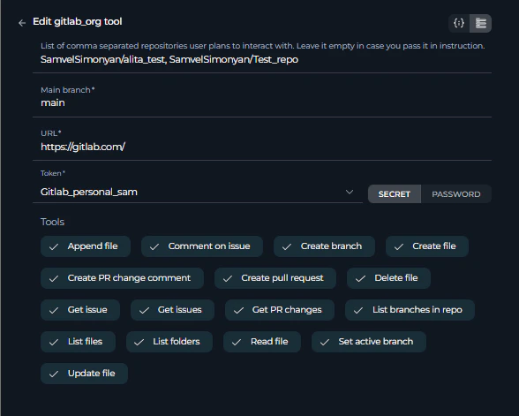The height and width of the screenshot is (416, 519).
Task: Toggle Create PR change comment tool
Action: pyautogui.click(x=122, y=278)
